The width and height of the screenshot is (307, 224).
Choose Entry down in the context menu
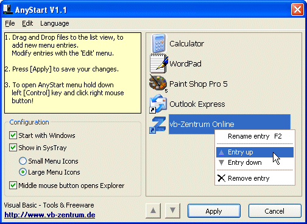(x=255, y=162)
